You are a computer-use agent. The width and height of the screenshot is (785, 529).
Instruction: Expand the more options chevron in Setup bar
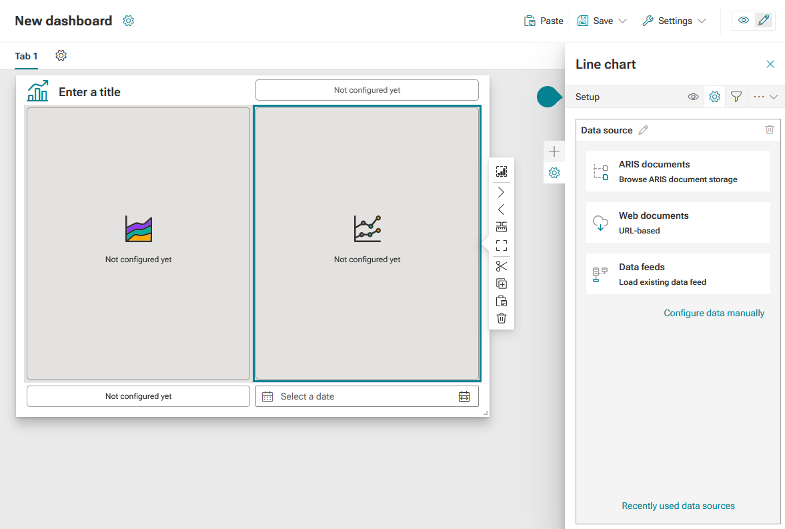(774, 97)
